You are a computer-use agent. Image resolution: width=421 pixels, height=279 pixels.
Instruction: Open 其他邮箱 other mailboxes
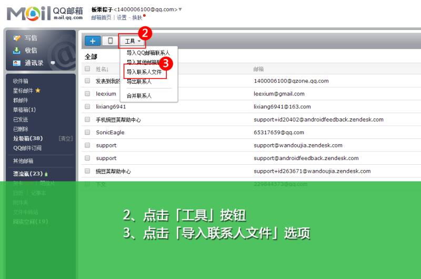pyautogui.click(x=23, y=161)
